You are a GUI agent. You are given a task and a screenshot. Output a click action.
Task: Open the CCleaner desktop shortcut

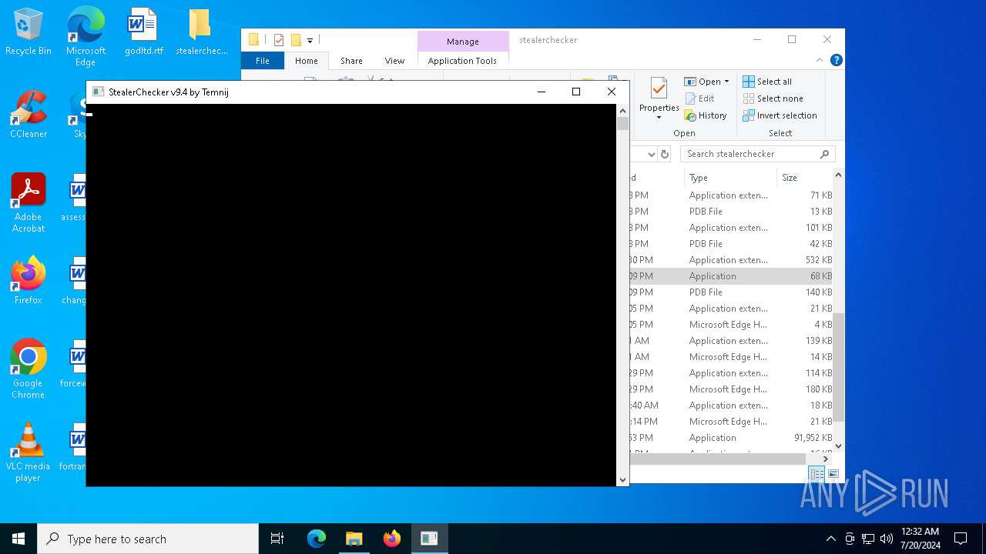pyautogui.click(x=29, y=115)
